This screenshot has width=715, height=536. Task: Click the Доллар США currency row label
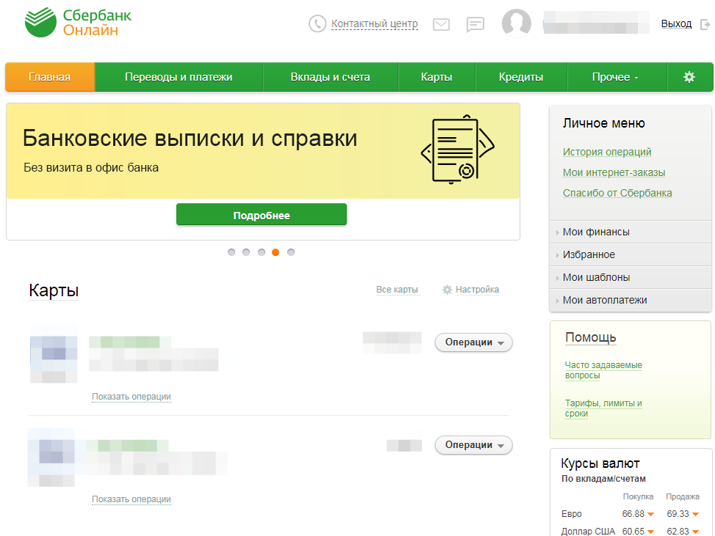pyautogui.click(x=588, y=531)
